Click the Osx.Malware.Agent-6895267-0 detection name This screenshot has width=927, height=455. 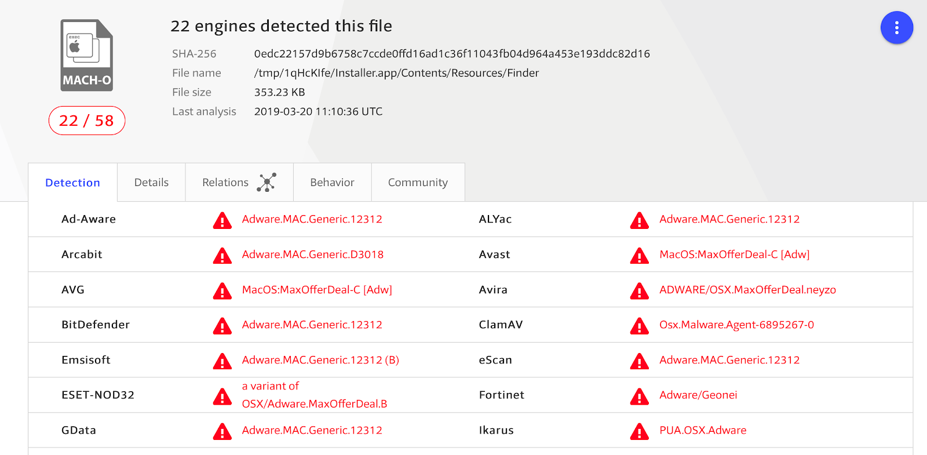coord(736,325)
